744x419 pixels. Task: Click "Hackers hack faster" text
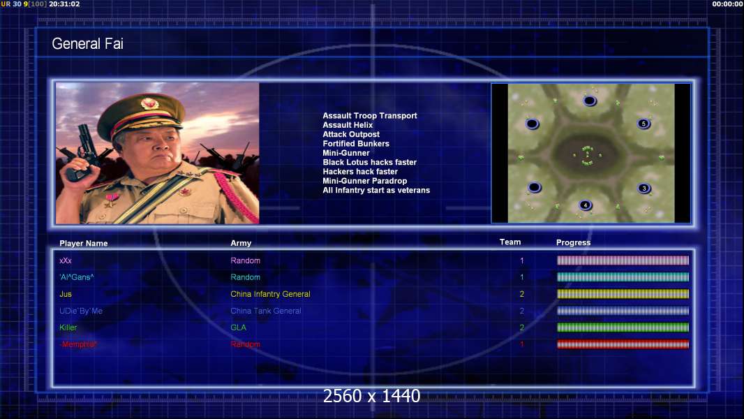(x=360, y=171)
